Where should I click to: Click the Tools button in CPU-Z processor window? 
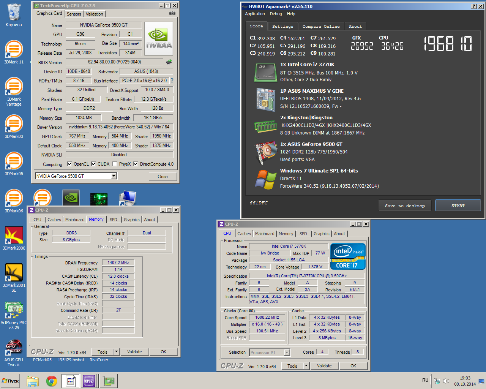point(292,366)
